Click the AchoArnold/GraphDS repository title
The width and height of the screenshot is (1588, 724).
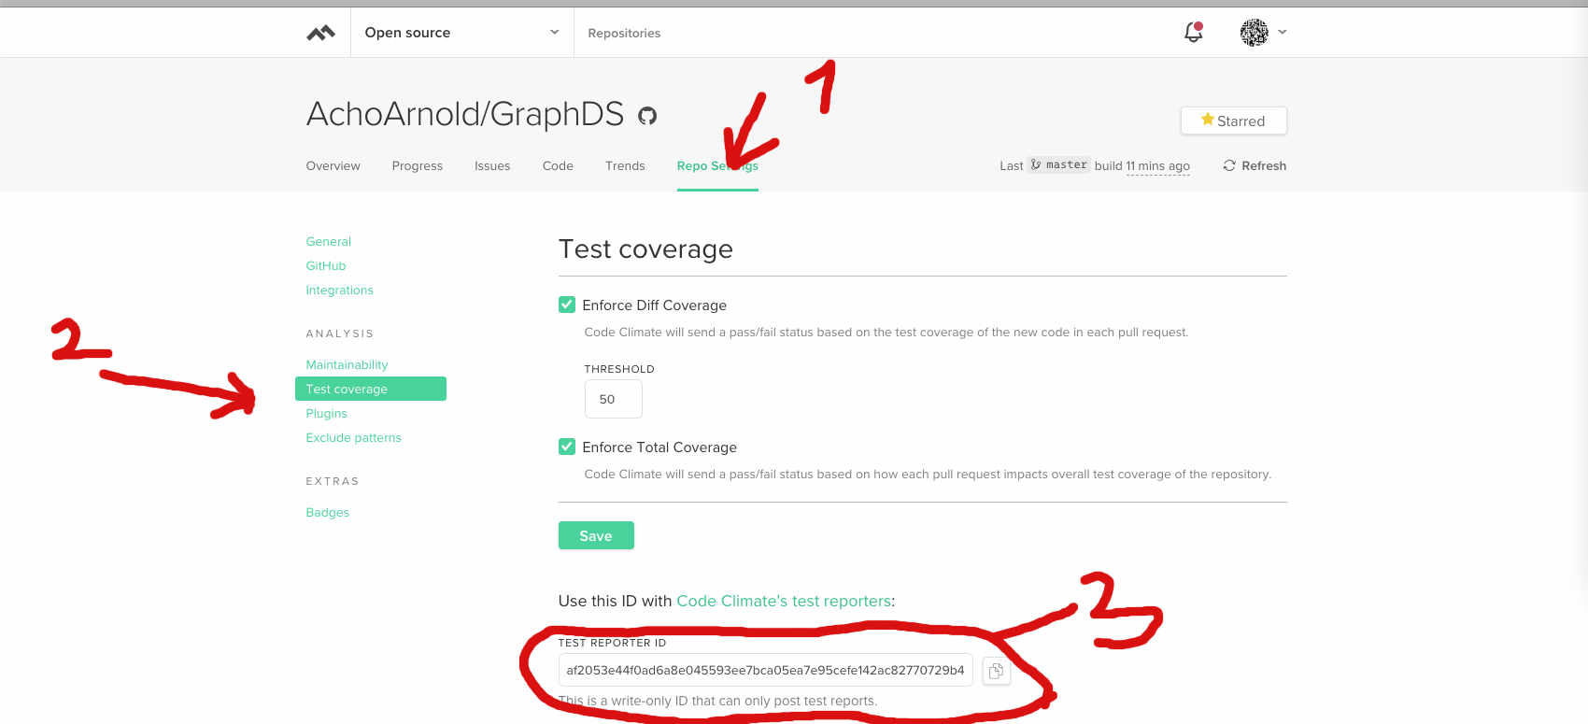tap(465, 114)
